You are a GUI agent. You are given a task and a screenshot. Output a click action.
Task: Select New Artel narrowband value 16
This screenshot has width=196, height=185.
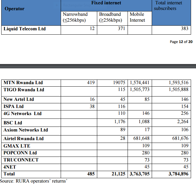pyautogui.click(x=92, y=99)
